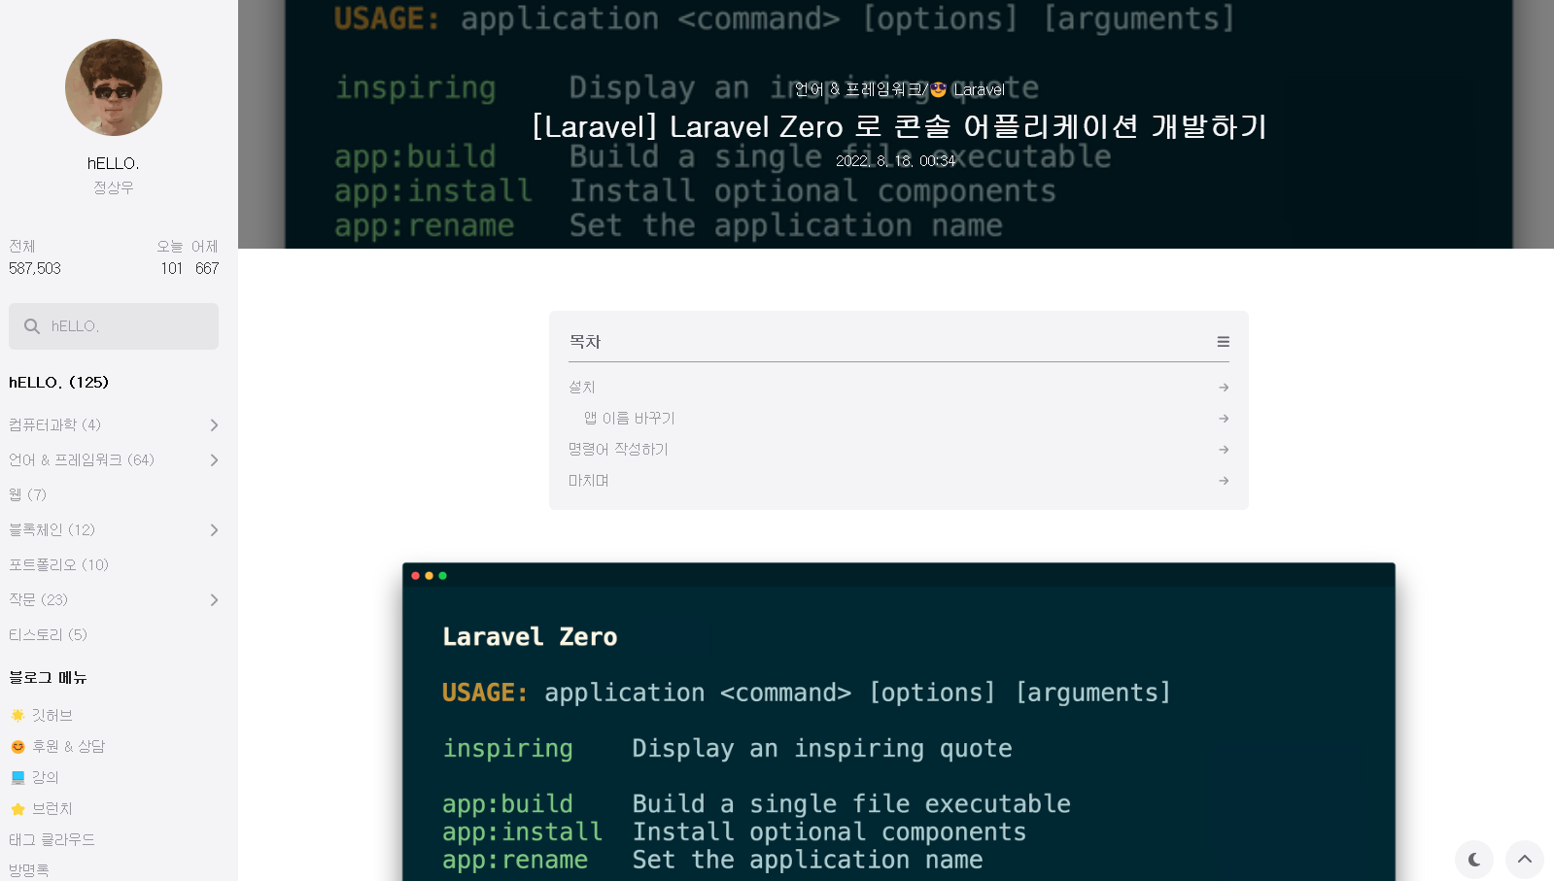The image size is (1554, 881).
Task: Open the 브런치 menu link
Action: [52, 808]
